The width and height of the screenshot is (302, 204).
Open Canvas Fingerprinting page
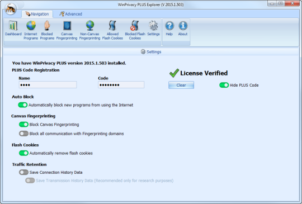(x=67, y=30)
